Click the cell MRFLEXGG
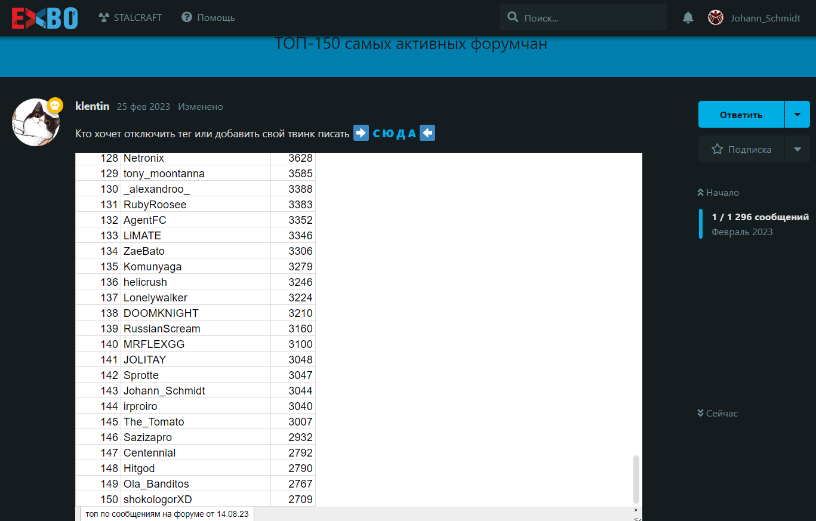 [x=196, y=344]
